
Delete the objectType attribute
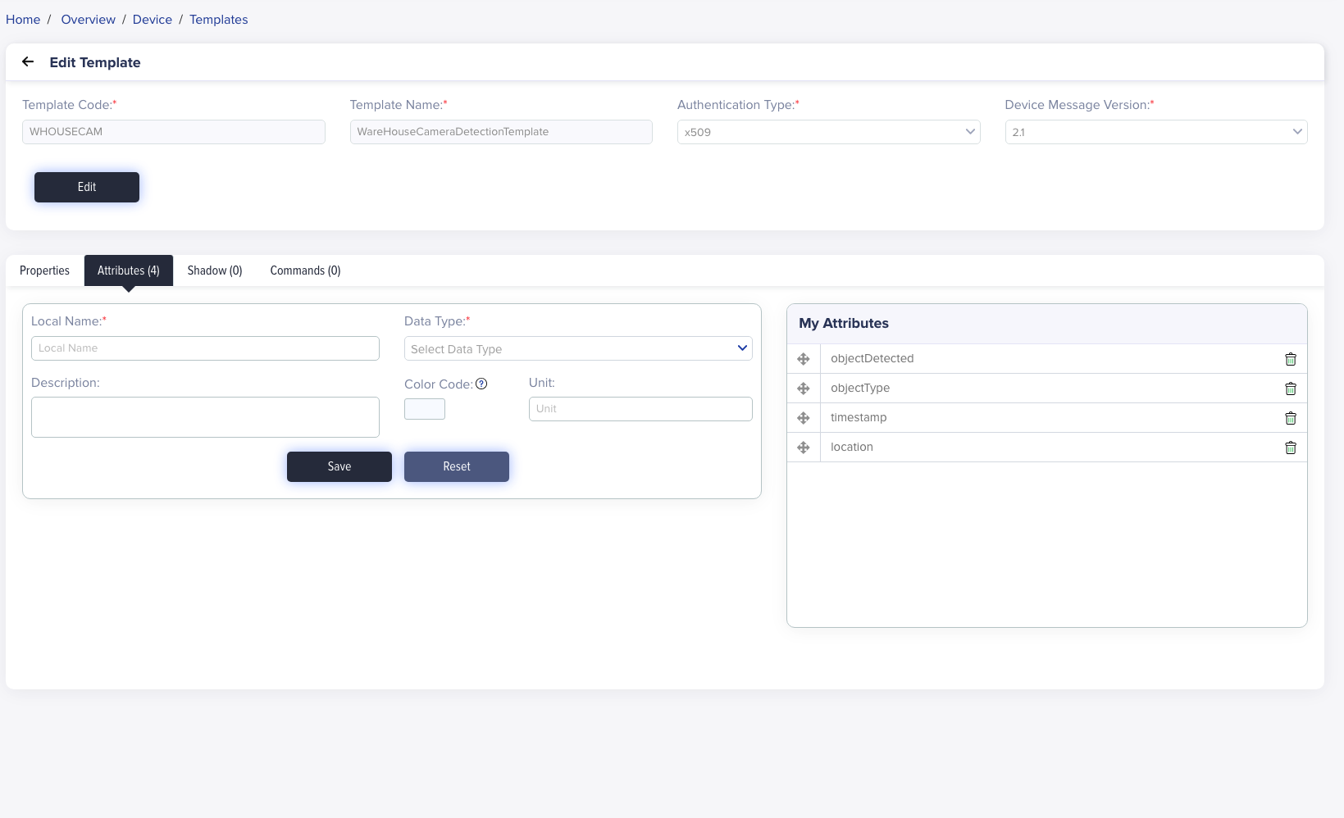pyautogui.click(x=1290, y=389)
